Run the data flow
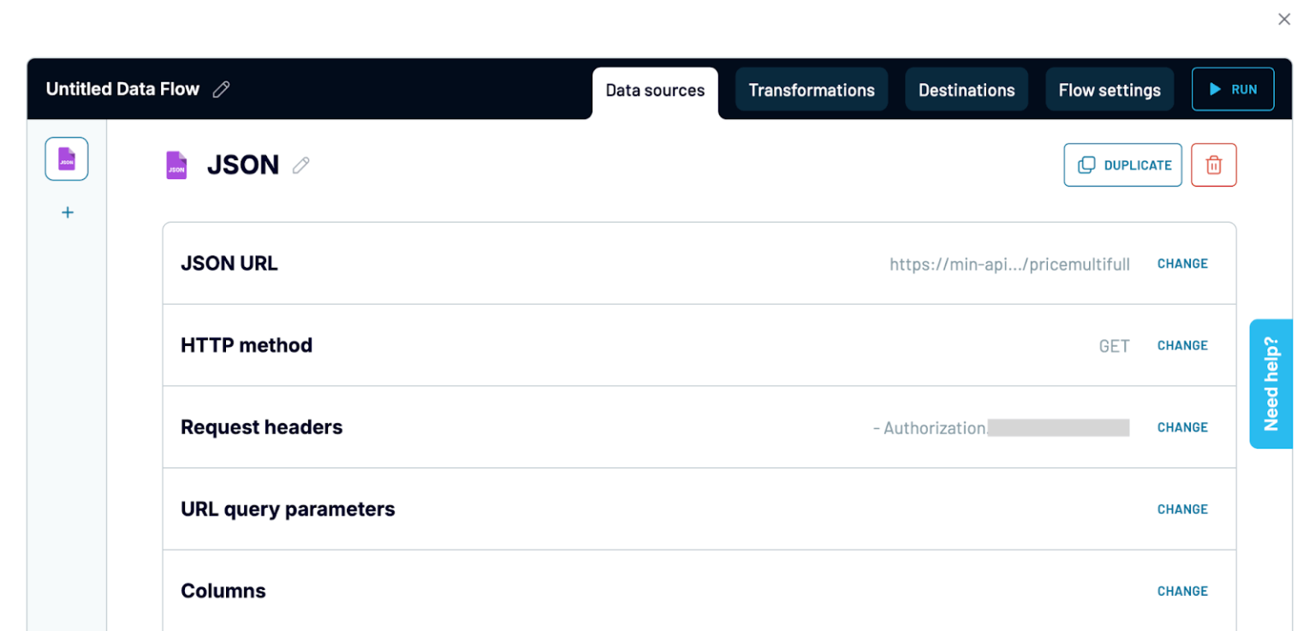 (1232, 89)
